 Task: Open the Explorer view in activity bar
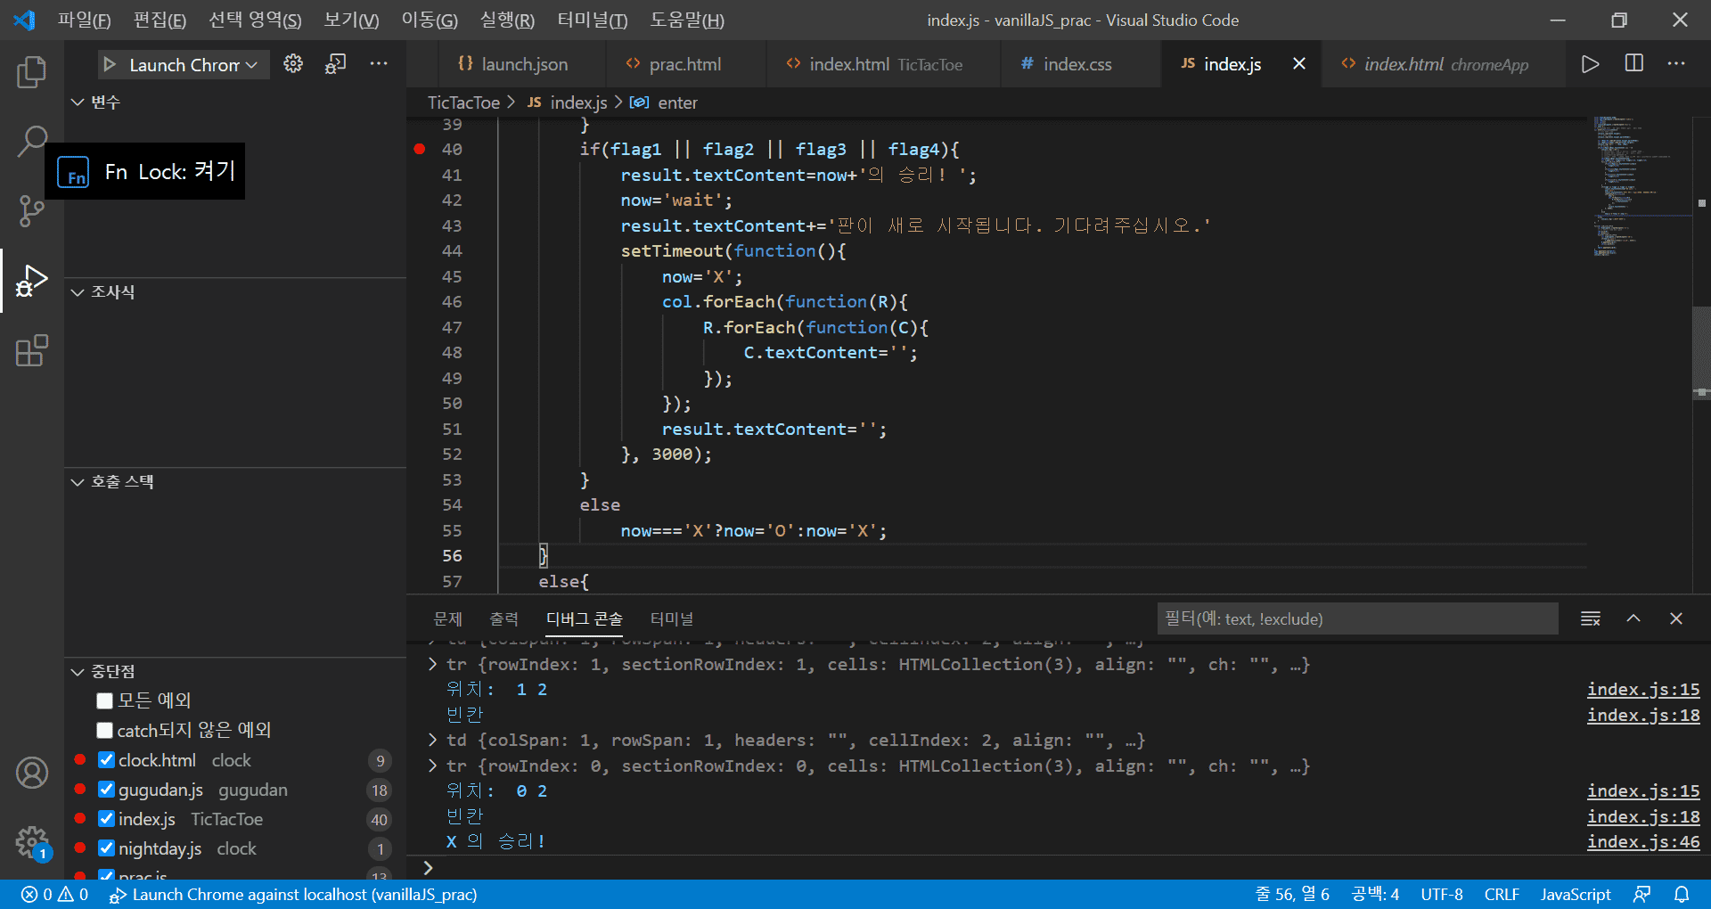click(32, 72)
